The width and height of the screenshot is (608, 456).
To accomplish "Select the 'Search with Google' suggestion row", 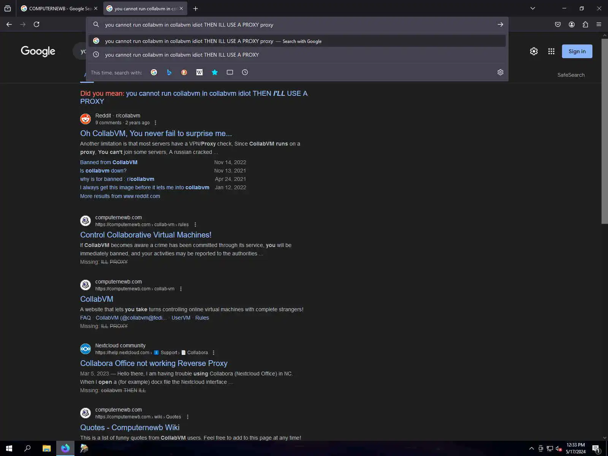I will [x=297, y=41].
